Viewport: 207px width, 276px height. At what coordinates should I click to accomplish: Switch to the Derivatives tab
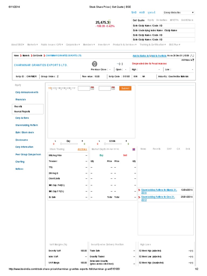coord(162,20)
